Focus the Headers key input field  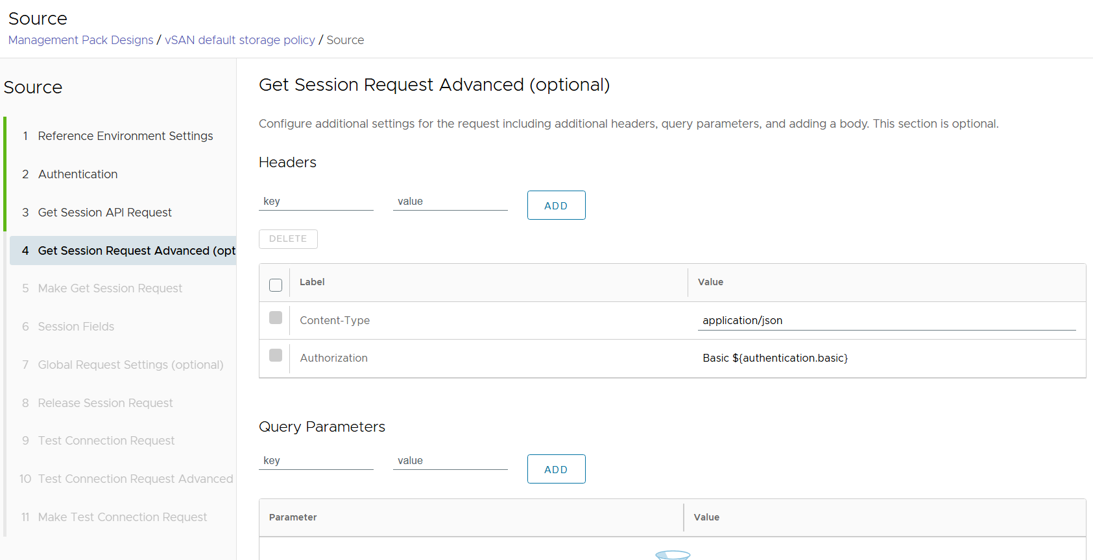coord(316,202)
